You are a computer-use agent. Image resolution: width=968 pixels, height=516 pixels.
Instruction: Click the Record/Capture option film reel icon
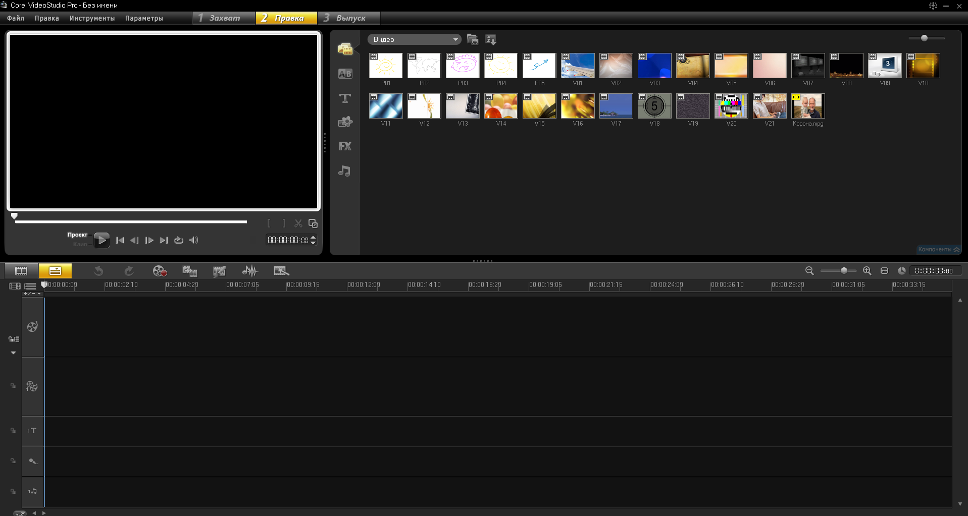coord(160,271)
